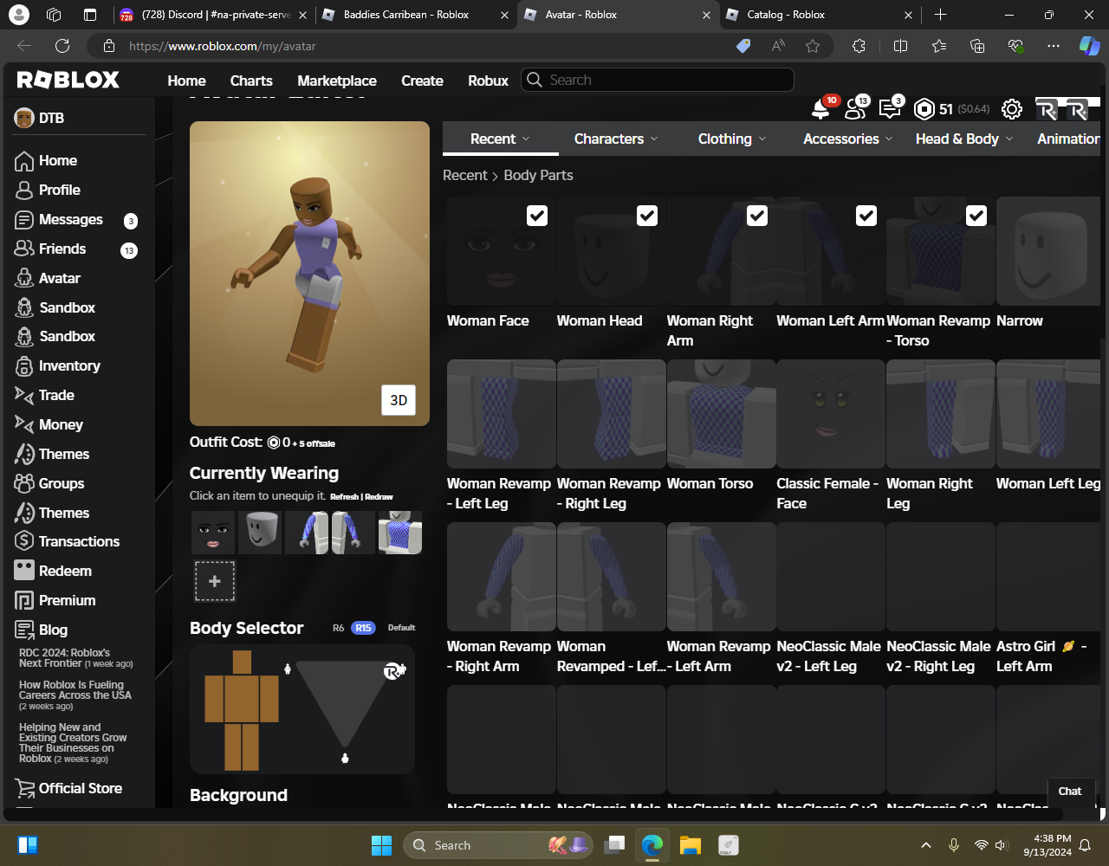Click the brown skin color body figure
Viewport: 1109px width, 866px height.
[x=242, y=710]
